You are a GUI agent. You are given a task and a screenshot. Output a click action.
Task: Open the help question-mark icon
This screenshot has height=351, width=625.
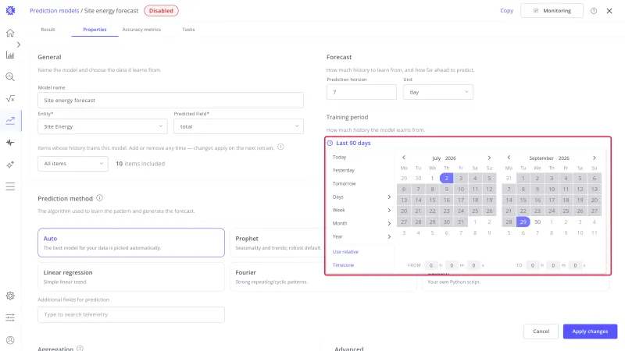[x=594, y=11]
